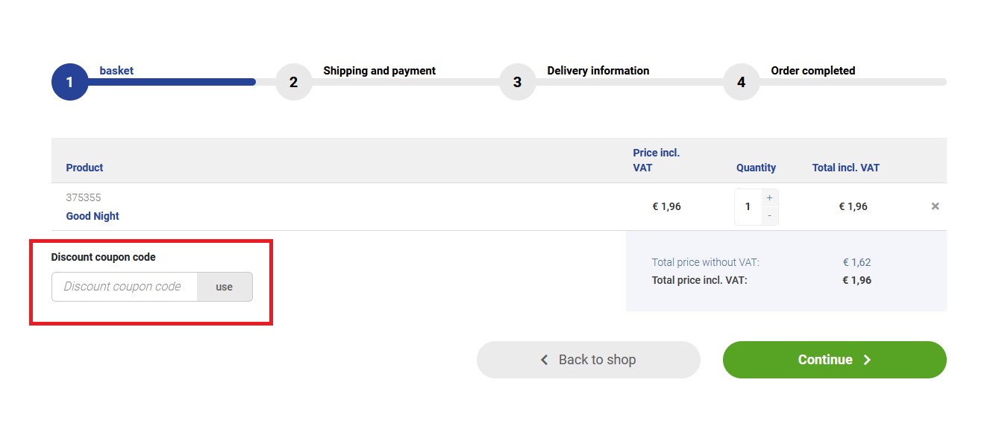Viewport: 996px width, 438px height.
Task: Click the quantity value field
Action: coord(748,207)
